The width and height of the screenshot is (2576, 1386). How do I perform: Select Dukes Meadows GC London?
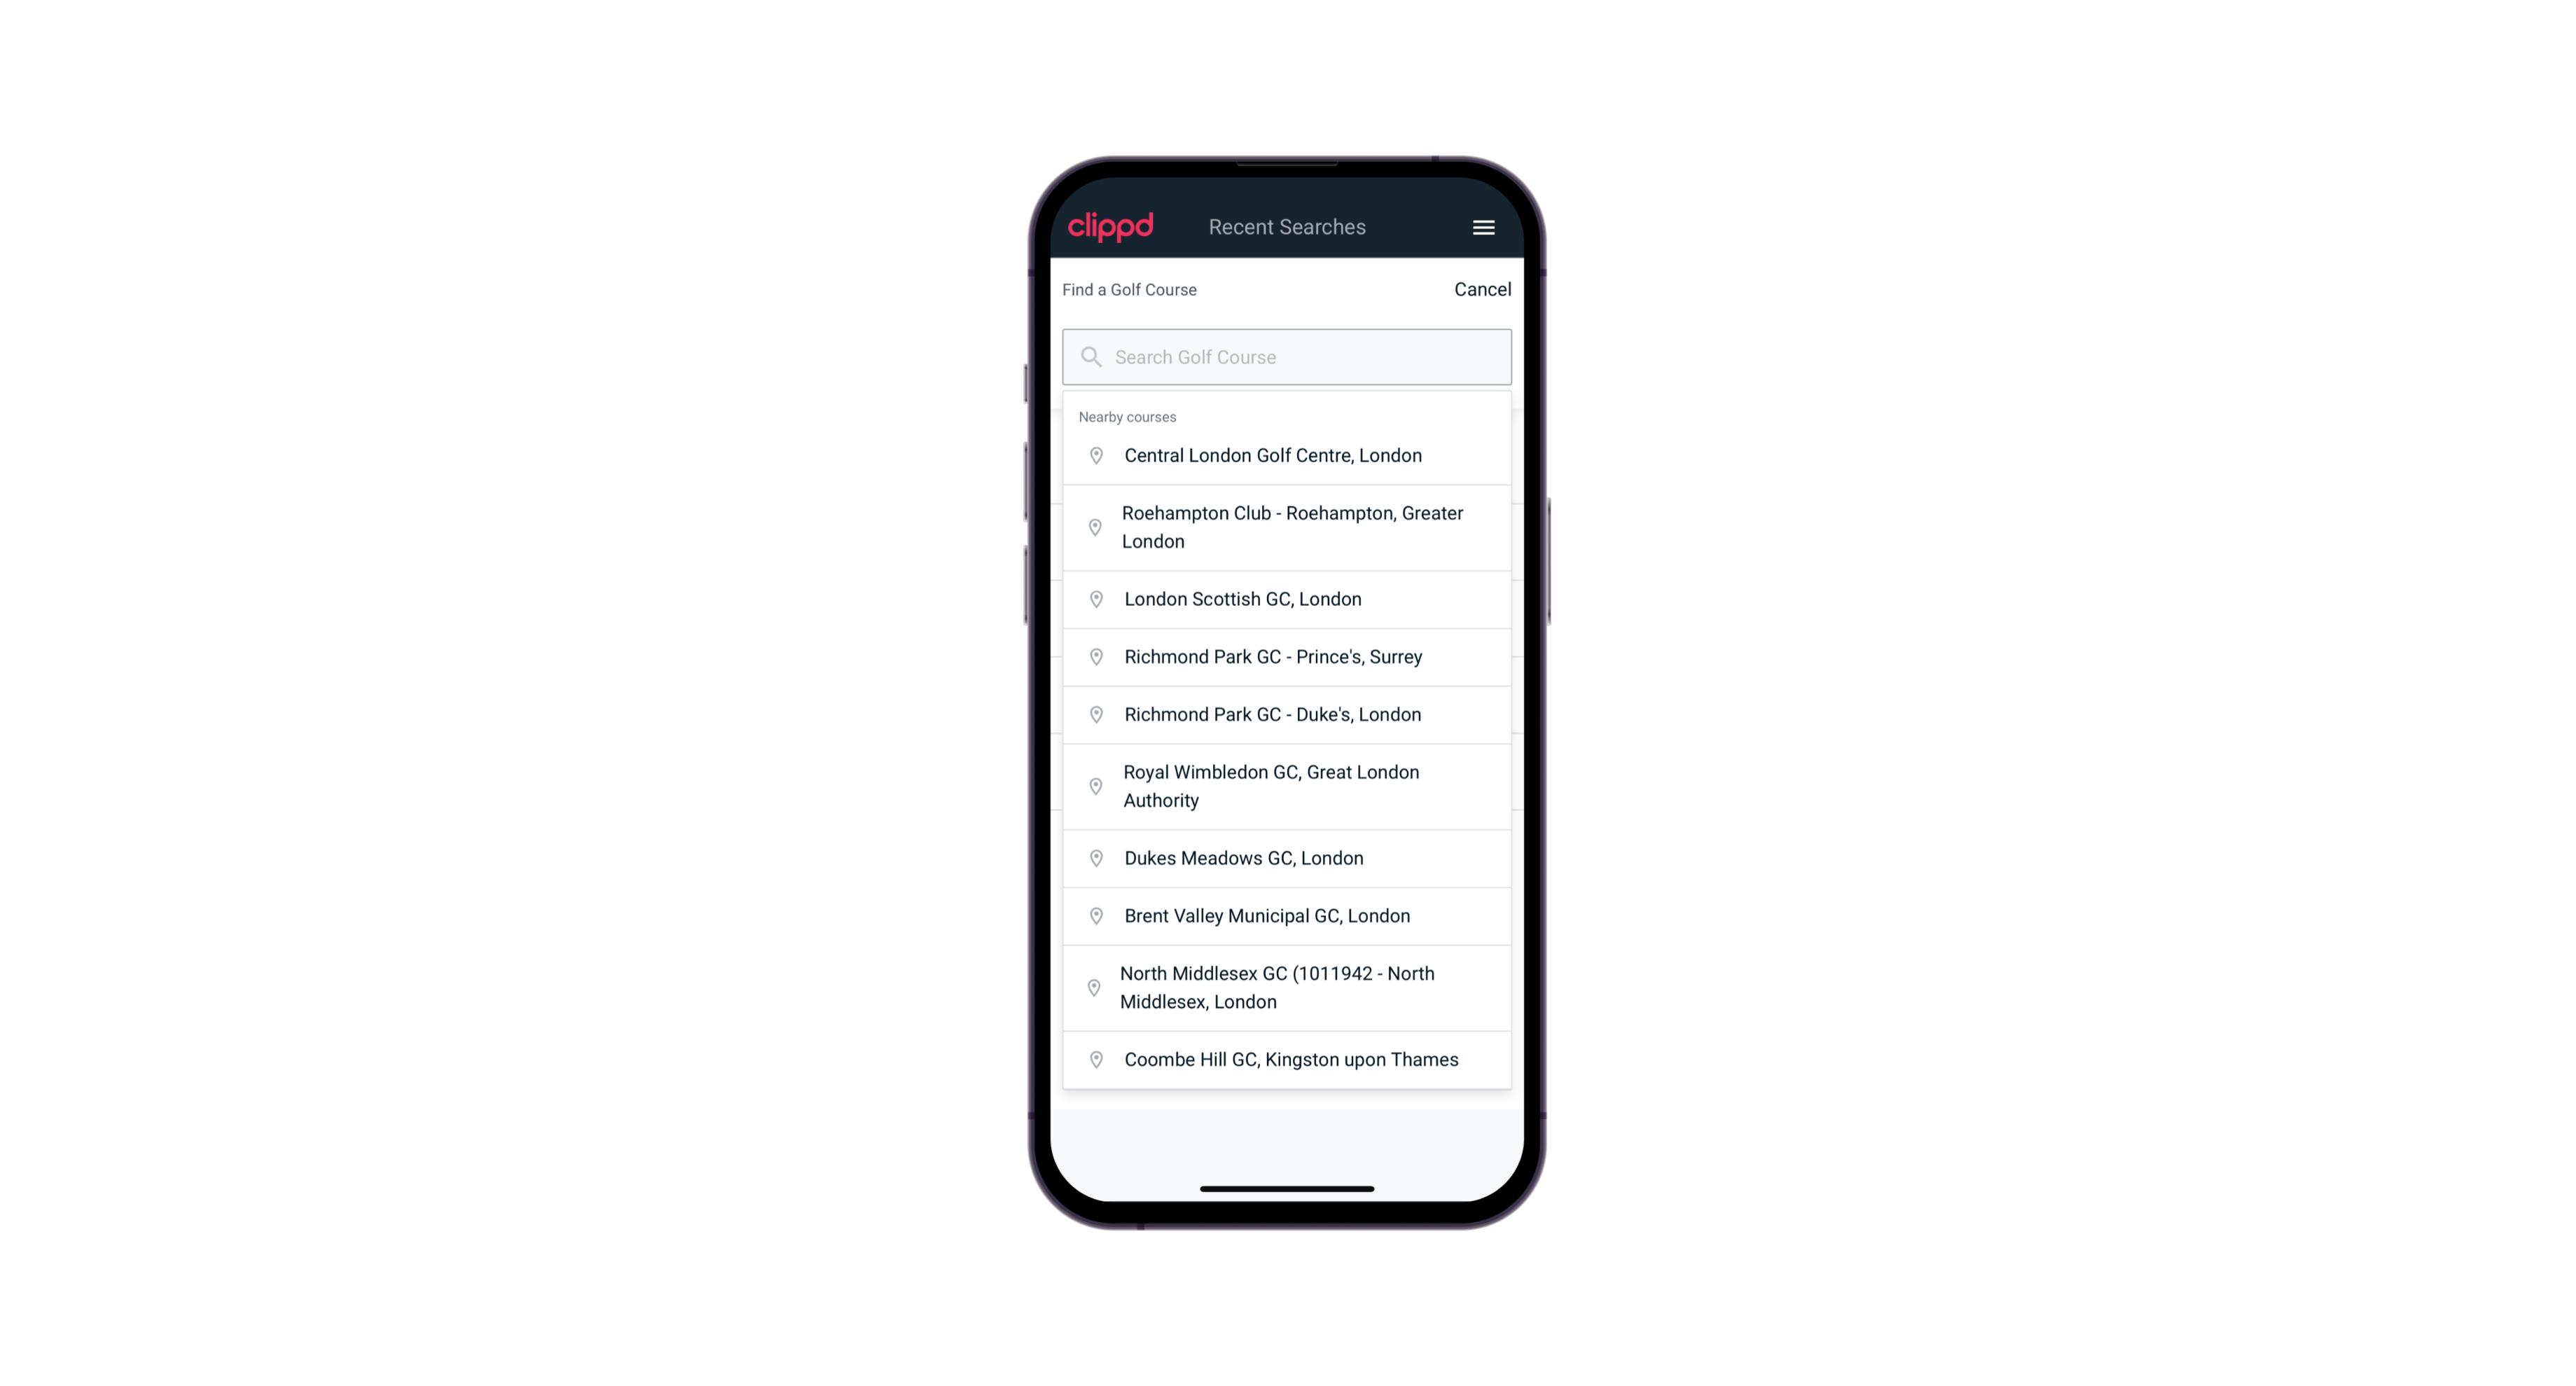point(1288,857)
